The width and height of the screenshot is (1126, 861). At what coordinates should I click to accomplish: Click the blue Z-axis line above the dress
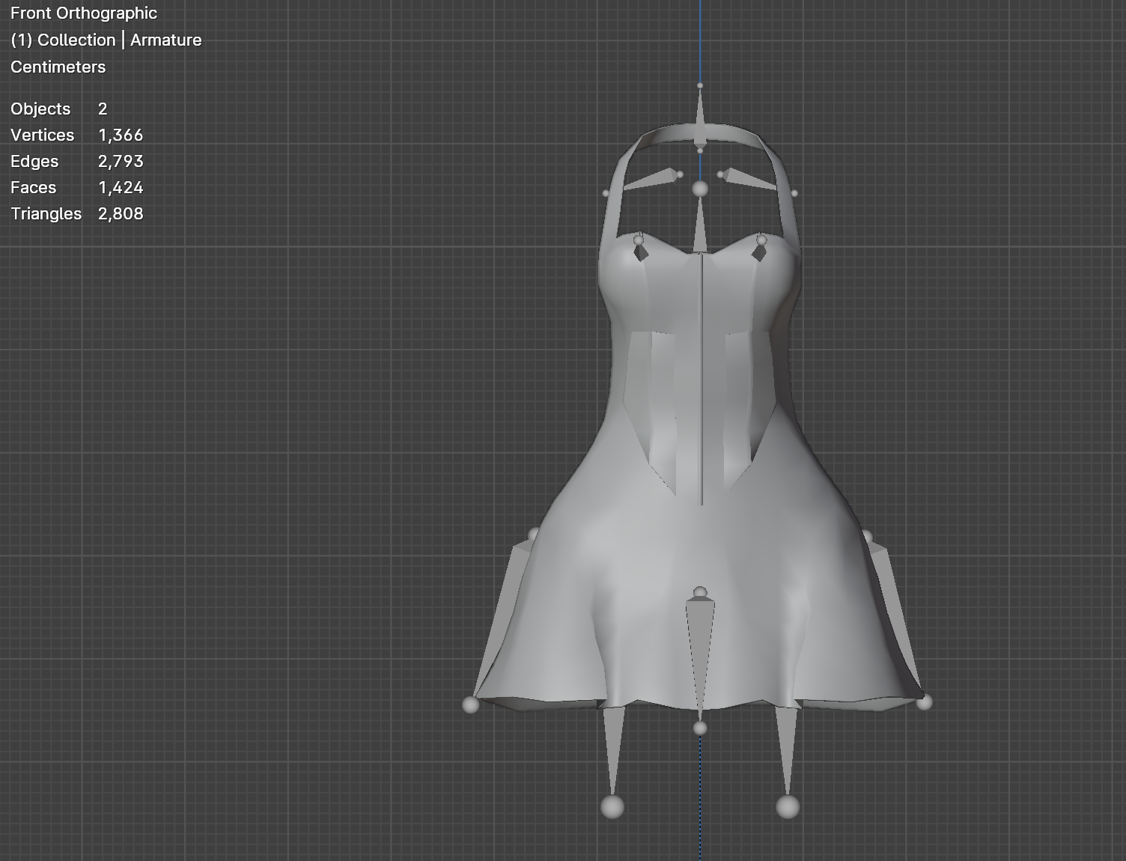(701, 37)
